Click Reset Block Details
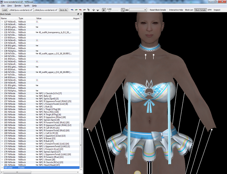 pos(158,10)
